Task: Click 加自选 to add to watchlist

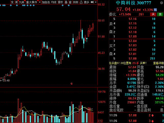Action: 46,2
